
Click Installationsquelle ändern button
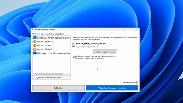[105, 52]
